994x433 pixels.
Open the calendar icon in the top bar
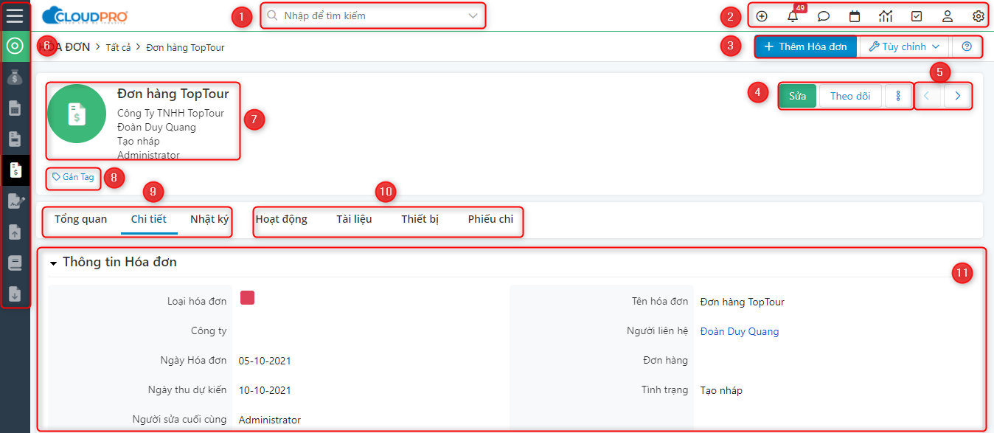tap(855, 16)
